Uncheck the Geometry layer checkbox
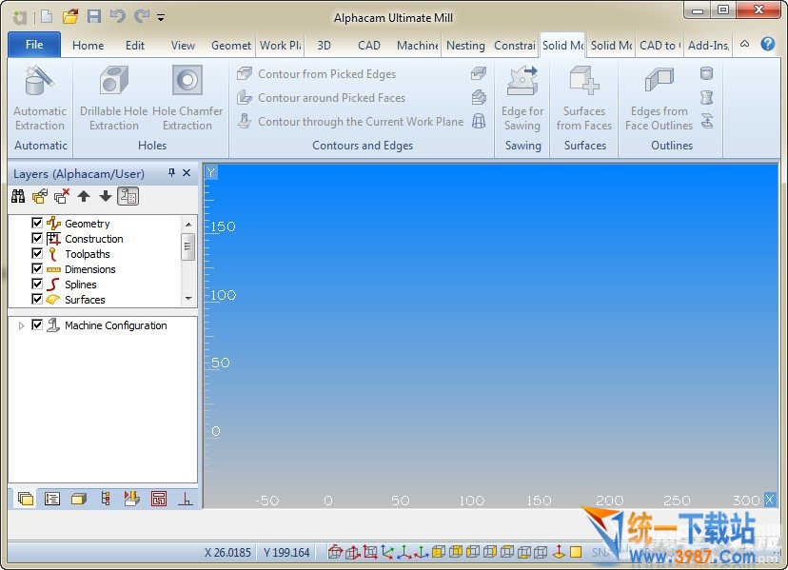 point(37,223)
